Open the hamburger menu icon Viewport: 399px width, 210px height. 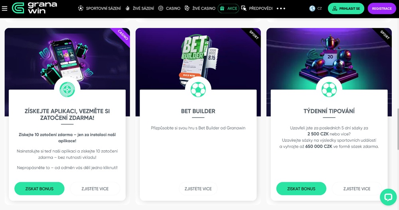(x=4, y=8)
